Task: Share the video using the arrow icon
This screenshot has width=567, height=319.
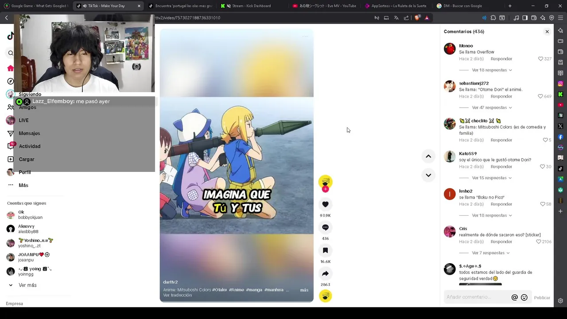Action: point(325,273)
